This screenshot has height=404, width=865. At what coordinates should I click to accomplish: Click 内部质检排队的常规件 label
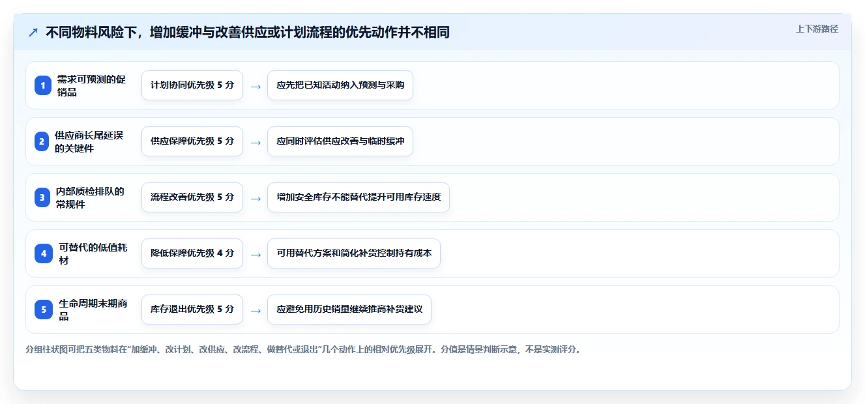click(90, 197)
